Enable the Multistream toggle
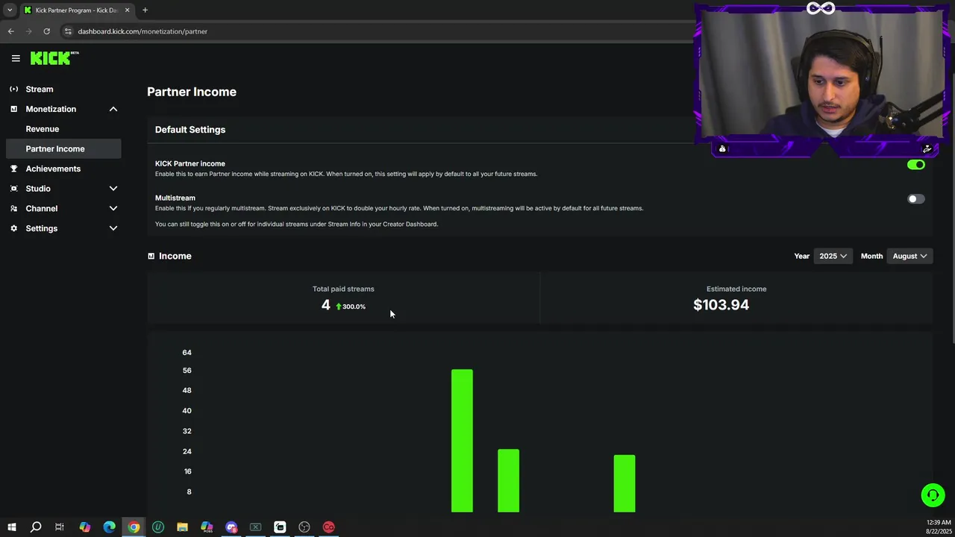Viewport: 955px width, 537px height. click(x=916, y=199)
